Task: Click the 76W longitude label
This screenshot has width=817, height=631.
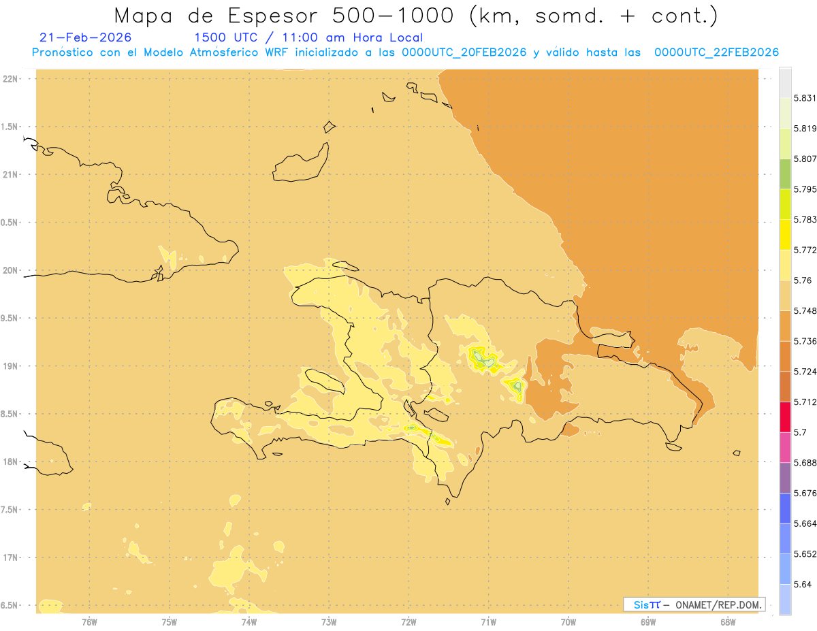Action: pyautogui.click(x=89, y=621)
